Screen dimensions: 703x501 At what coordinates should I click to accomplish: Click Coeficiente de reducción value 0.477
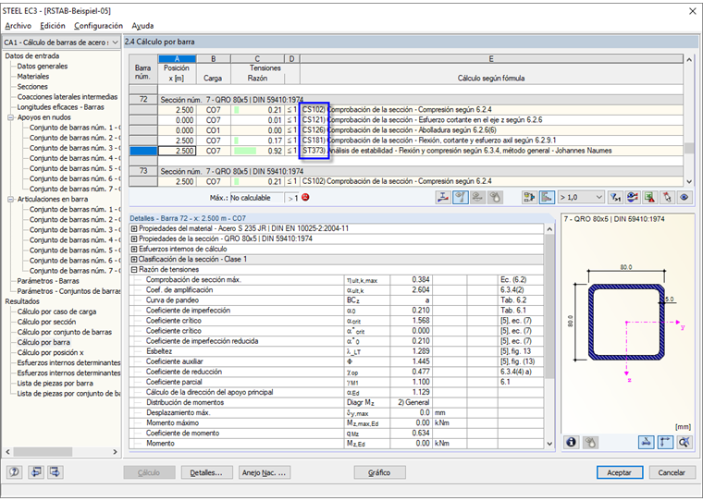pyautogui.click(x=411, y=372)
